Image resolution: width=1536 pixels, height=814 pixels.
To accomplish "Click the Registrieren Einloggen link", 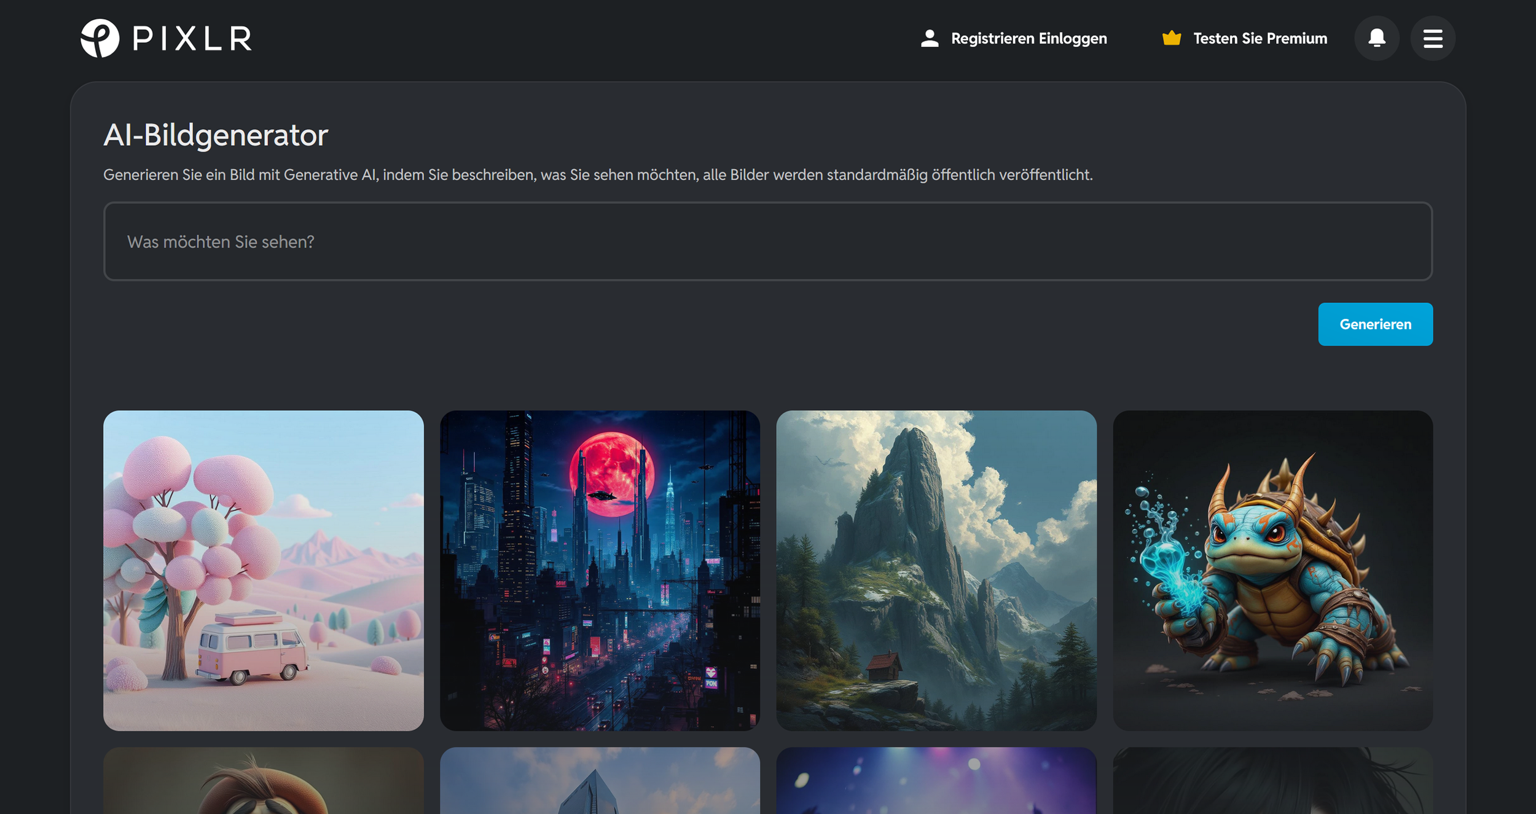I will [x=1029, y=39].
